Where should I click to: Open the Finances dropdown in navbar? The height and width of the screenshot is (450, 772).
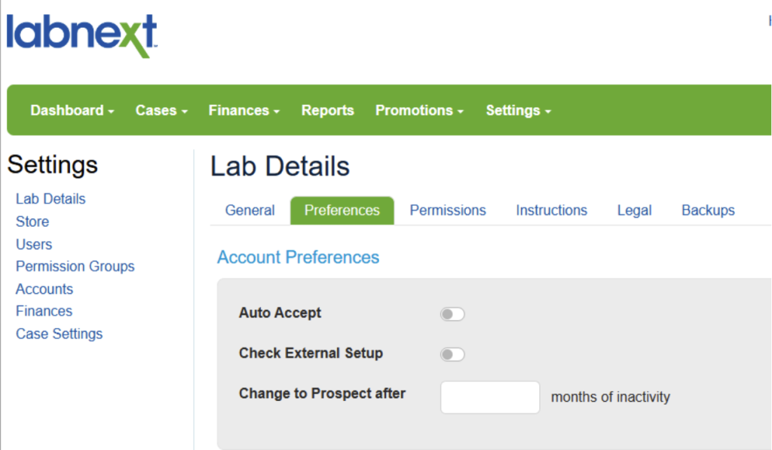pos(244,110)
